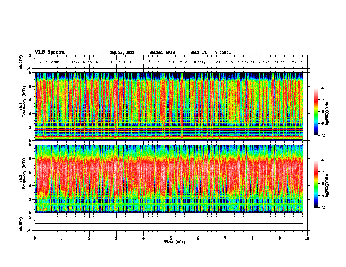Click time axis tick label '10'
Screen dimensions: 346x267
pos(307,238)
